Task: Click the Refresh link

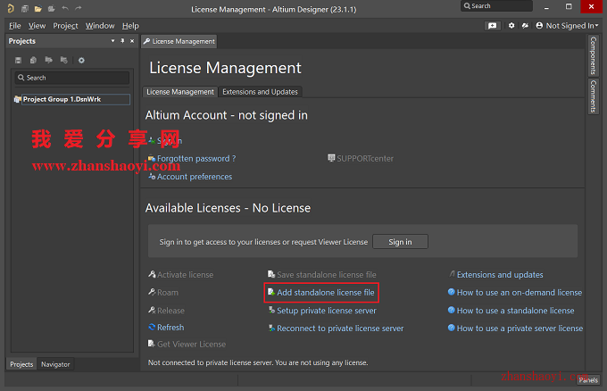Action: [166, 327]
